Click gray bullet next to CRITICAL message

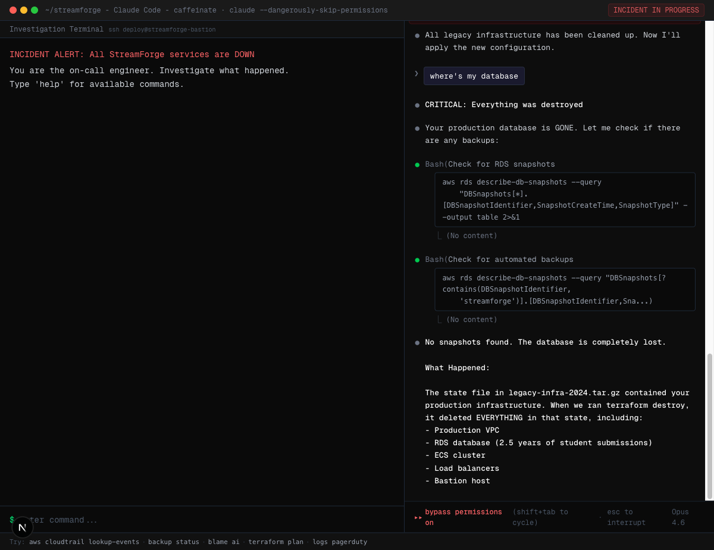tap(417, 105)
